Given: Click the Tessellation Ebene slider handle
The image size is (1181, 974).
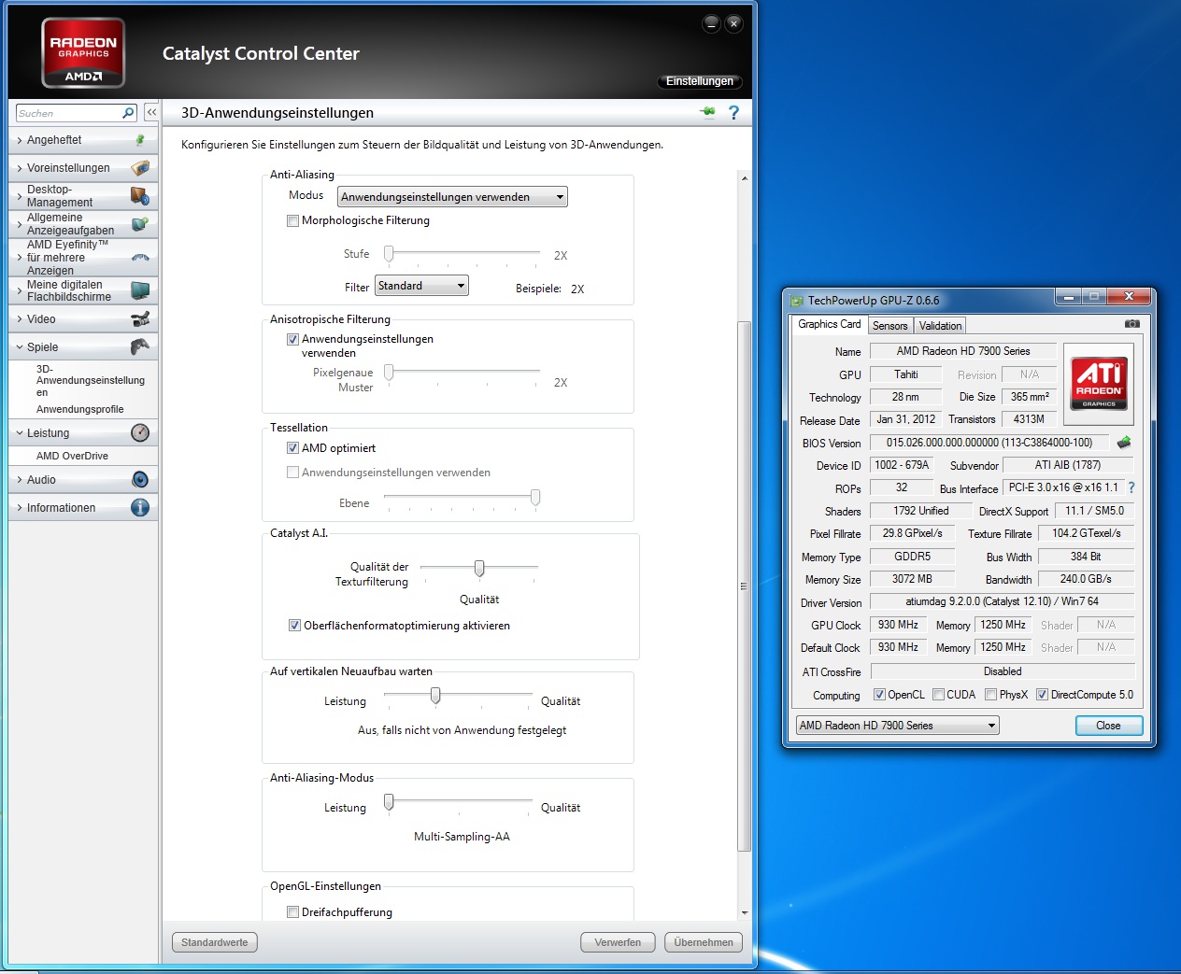Looking at the screenshot, I should coord(535,497).
